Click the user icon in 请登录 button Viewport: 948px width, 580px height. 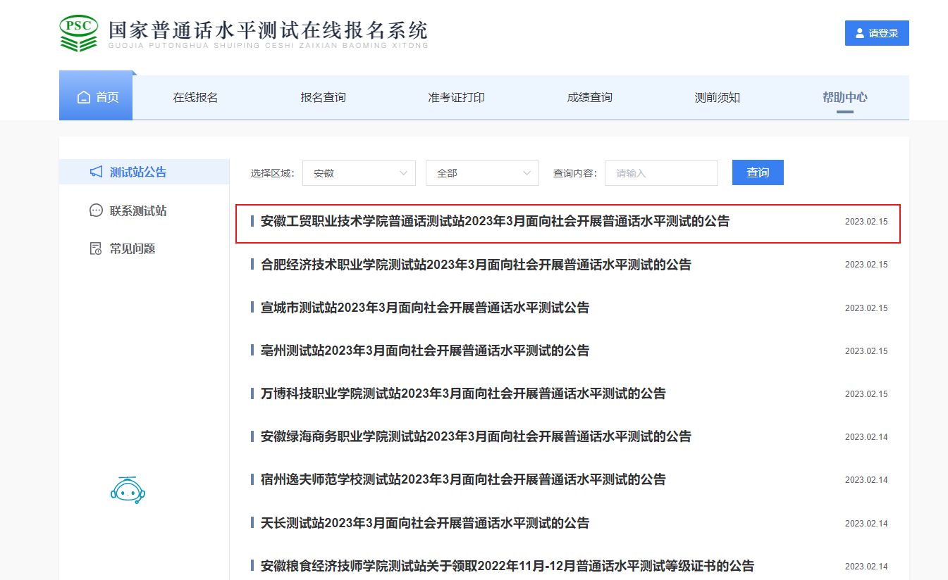click(860, 33)
